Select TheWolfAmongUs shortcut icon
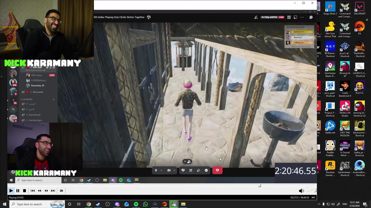 click(359, 50)
